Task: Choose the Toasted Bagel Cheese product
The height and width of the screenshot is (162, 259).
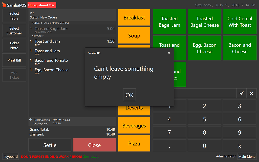Action: tap(204, 22)
